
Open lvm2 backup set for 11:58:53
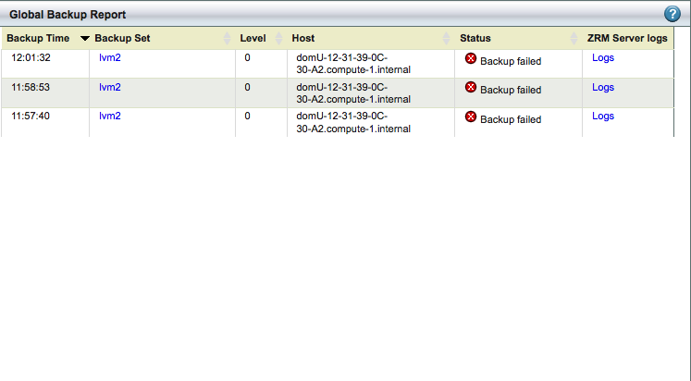click(x=110, y=87)
